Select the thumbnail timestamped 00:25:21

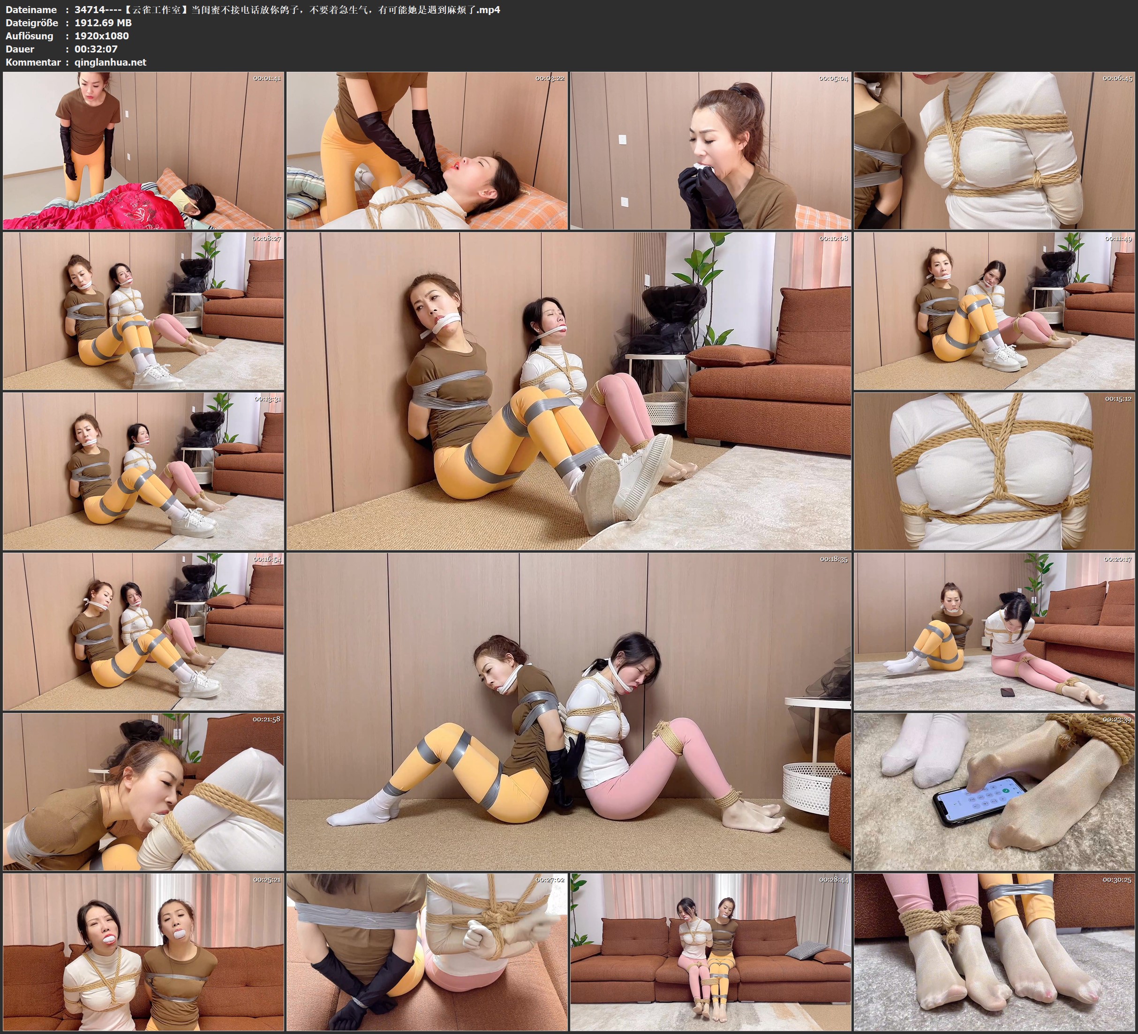[143, 952]
